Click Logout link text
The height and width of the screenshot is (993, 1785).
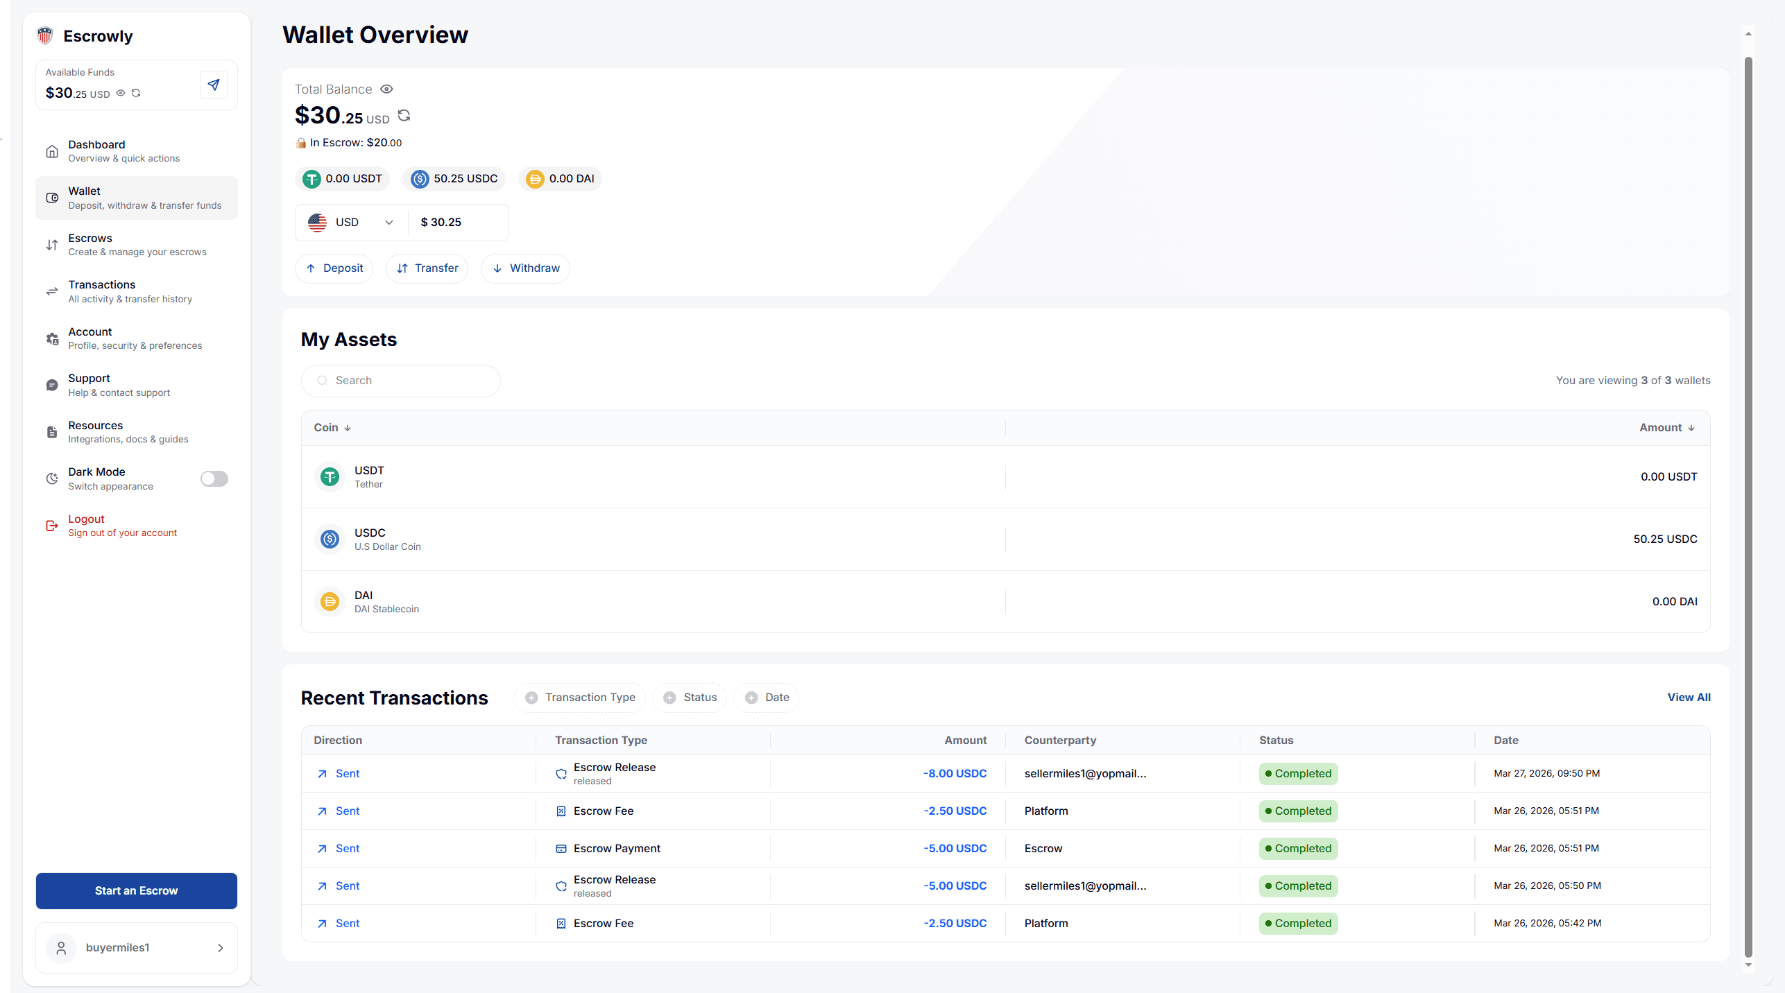(86, 519)
